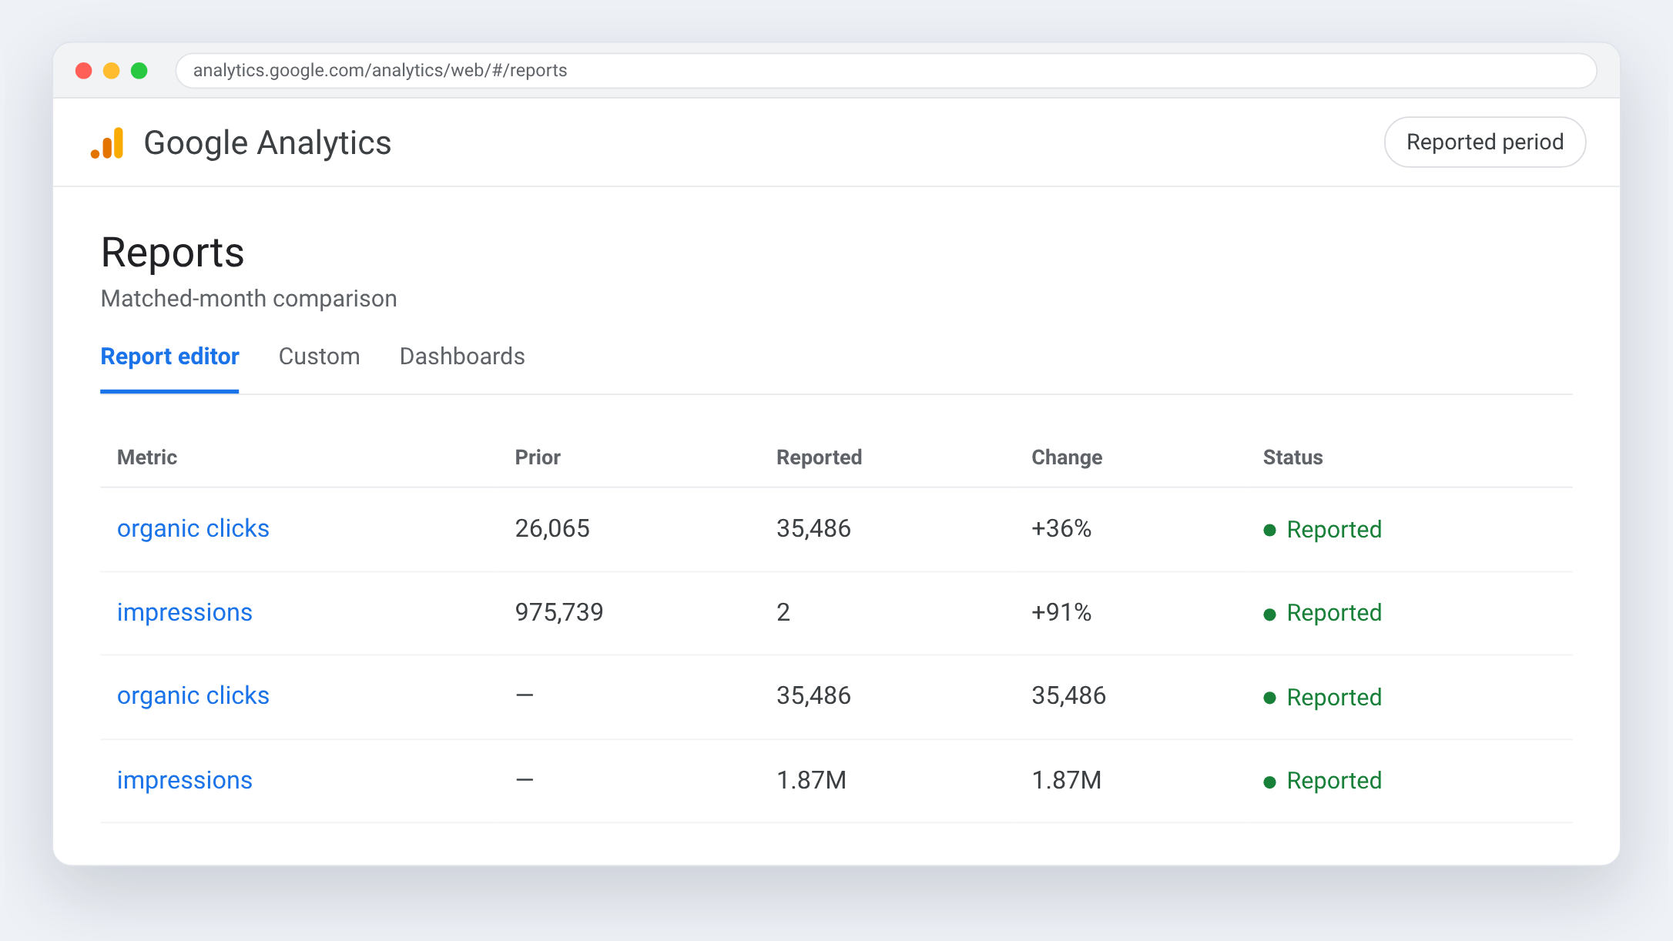Select the prior value 26,065

coord(552,529)
